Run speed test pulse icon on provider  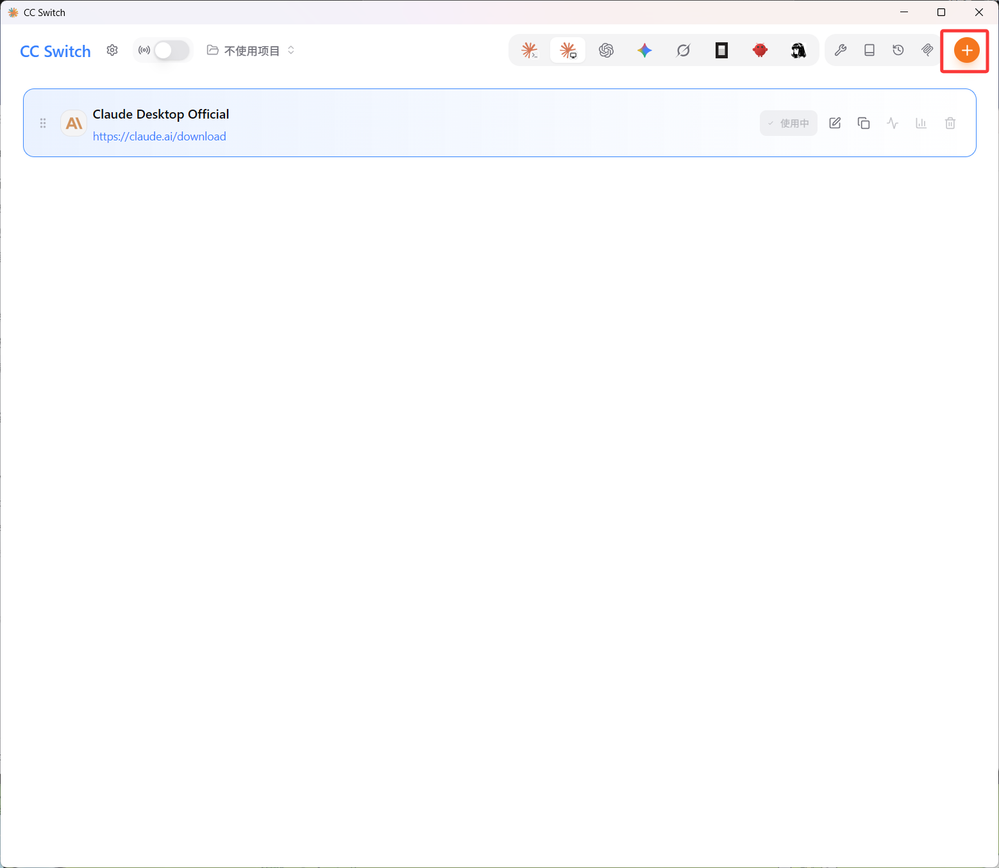coord(893,123)
